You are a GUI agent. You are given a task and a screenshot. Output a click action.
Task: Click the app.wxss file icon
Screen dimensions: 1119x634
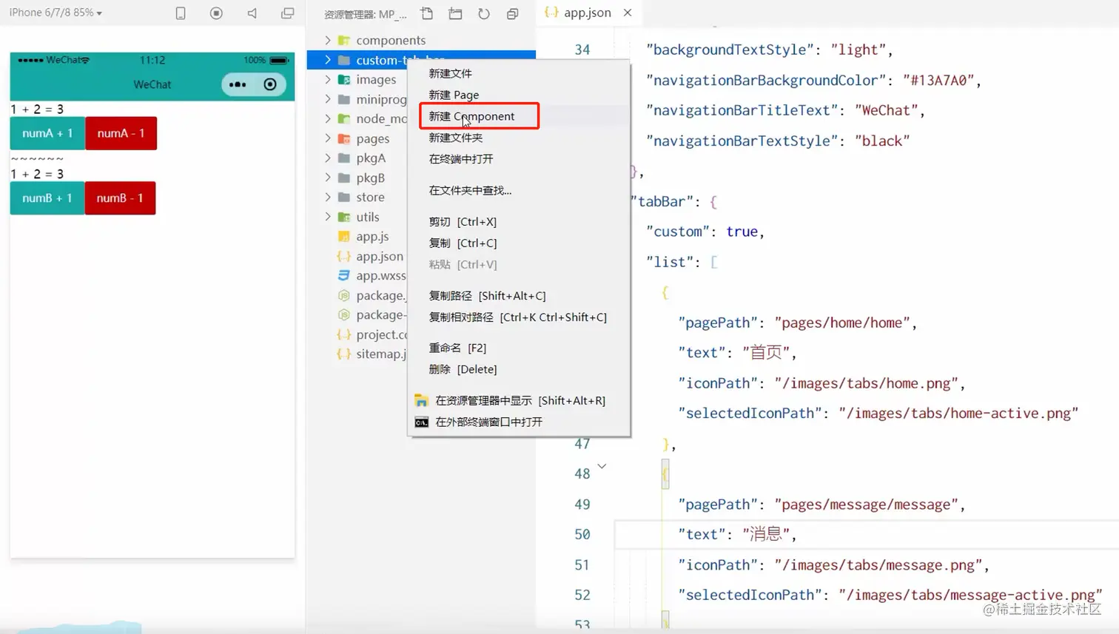coord(344,275)
